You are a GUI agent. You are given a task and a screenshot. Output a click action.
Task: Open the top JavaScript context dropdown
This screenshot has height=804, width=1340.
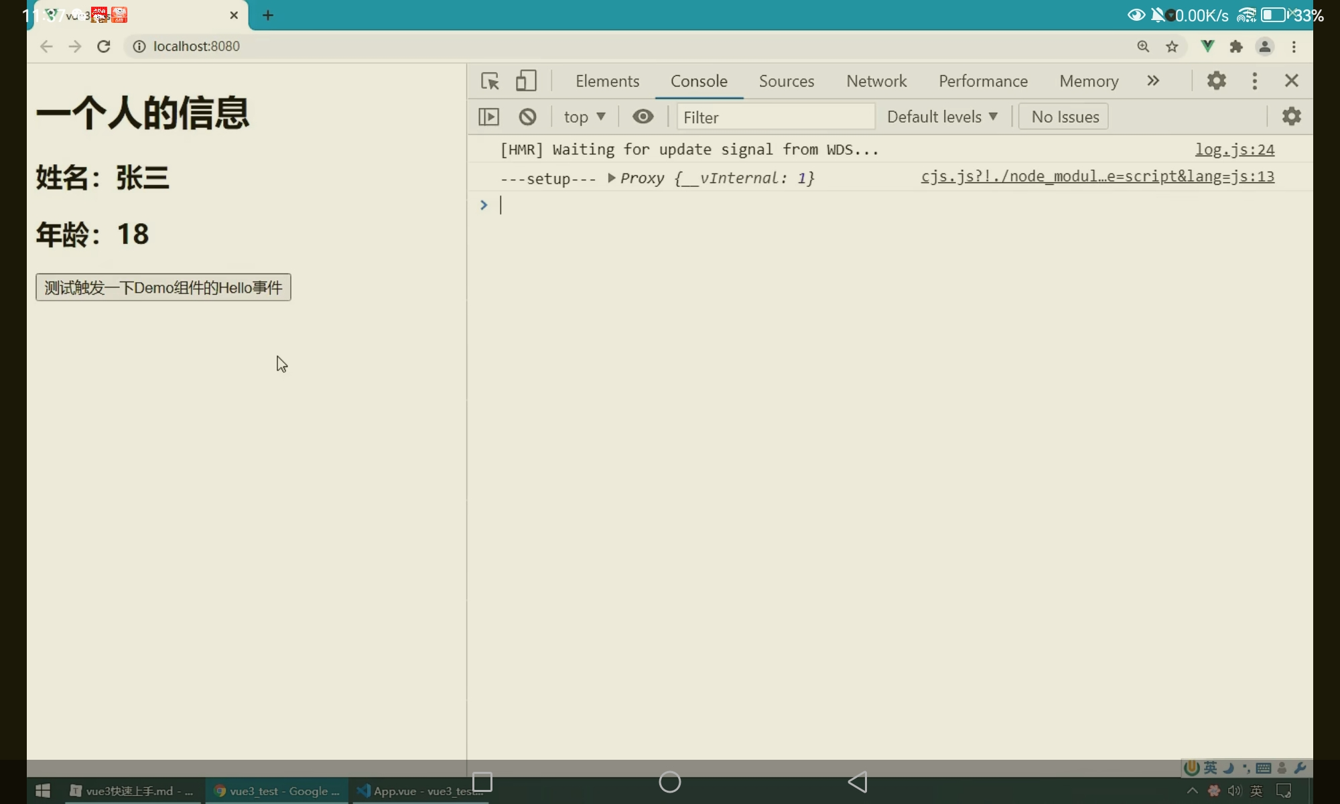pyautogui.click(x=584, y=117)
